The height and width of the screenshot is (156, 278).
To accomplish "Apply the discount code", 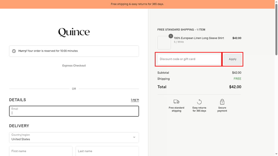I will 233,59.
